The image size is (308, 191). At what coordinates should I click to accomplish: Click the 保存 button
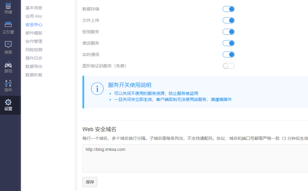(x=90, y=182)
